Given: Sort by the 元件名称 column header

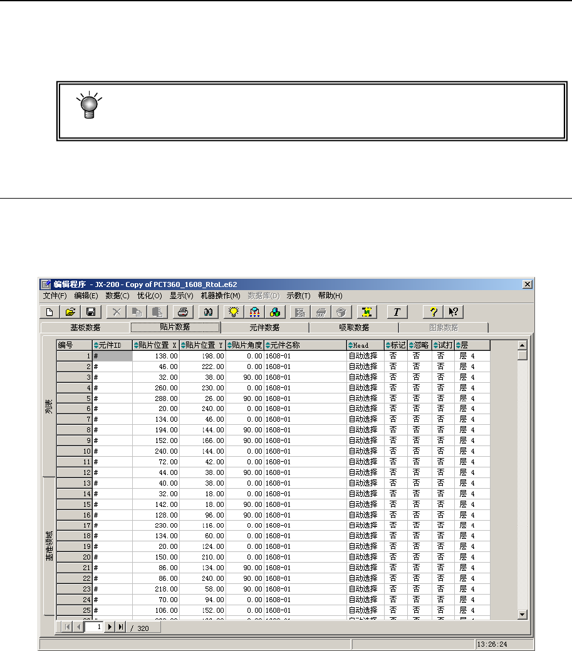Looking at the screenshot, I should [305, 345].
